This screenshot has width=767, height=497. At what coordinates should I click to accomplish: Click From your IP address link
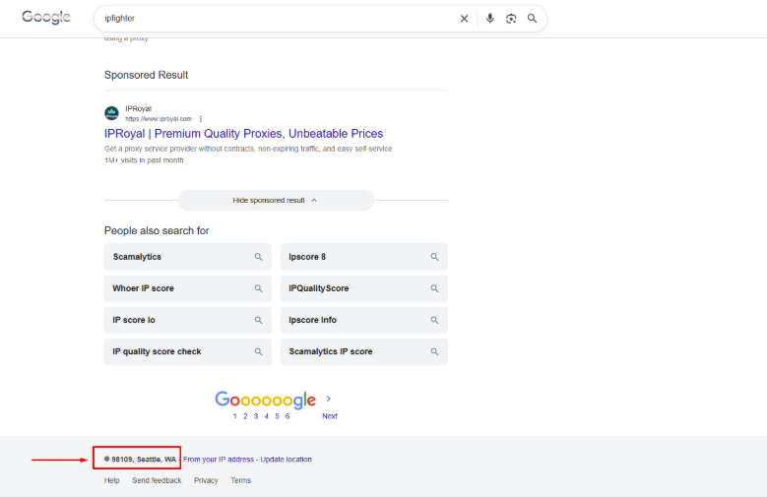[219, 460]
